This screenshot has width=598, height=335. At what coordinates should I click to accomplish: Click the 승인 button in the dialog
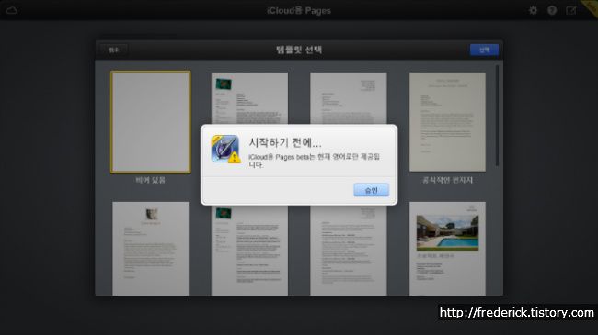[x=371, y=190]
